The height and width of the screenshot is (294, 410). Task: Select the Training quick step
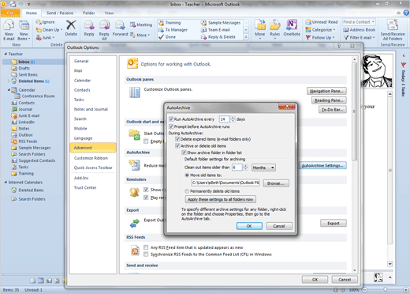click(x=170, y=23)
